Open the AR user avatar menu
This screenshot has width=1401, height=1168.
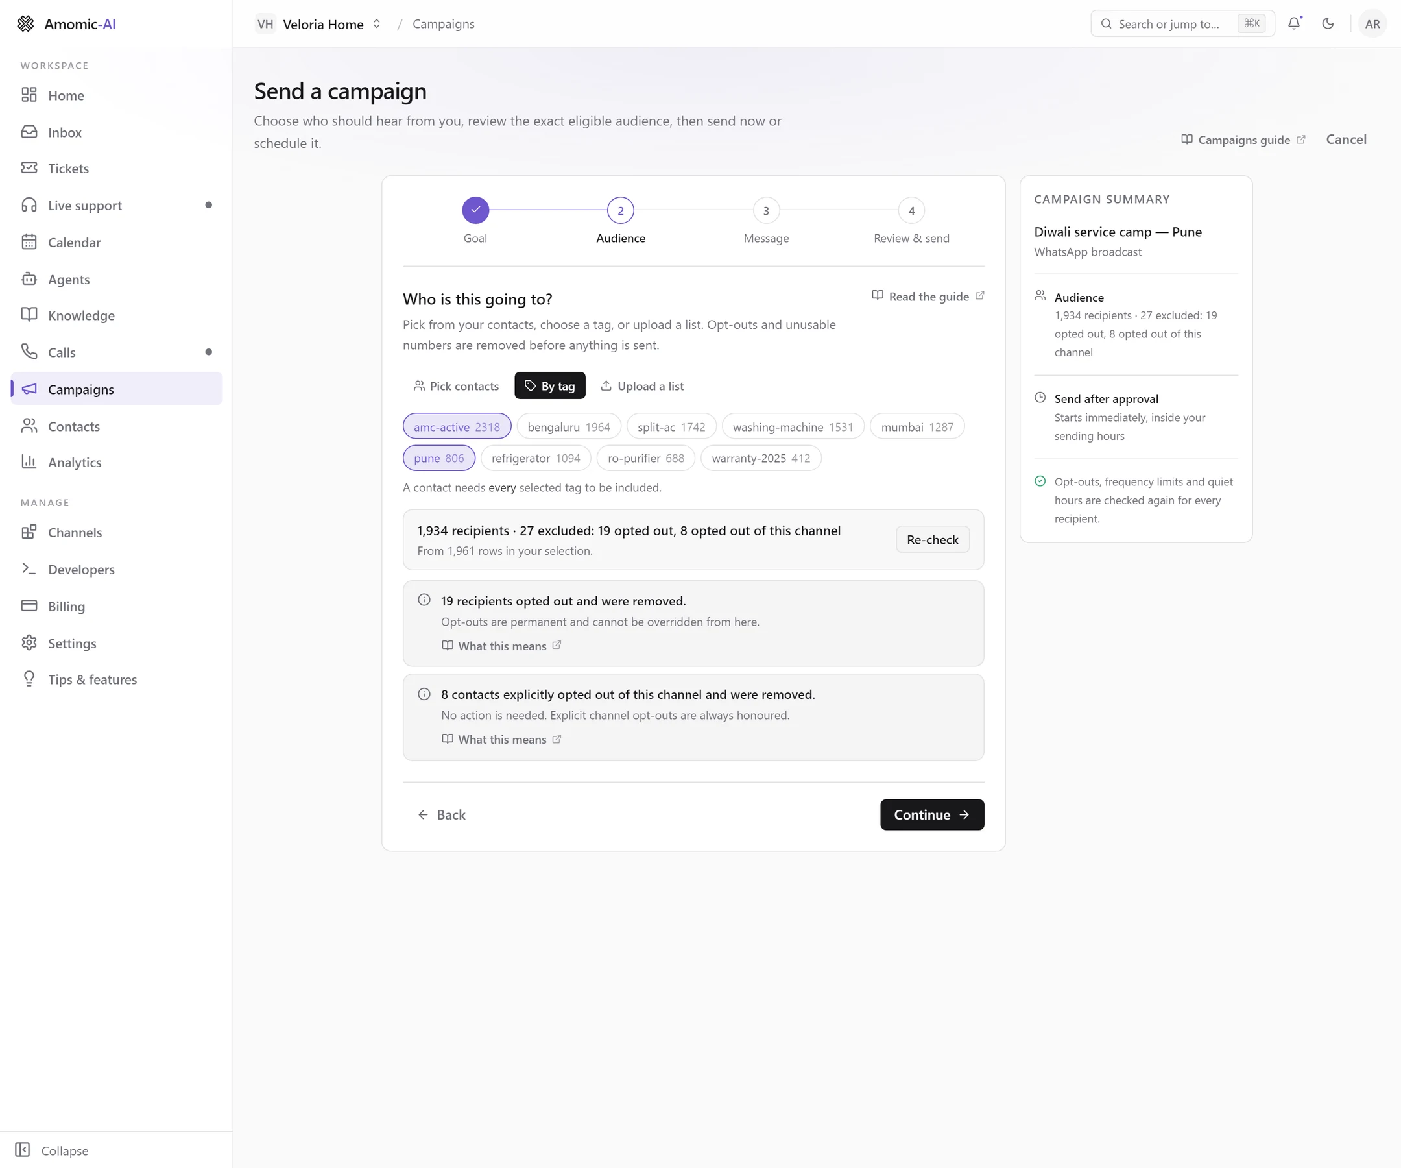coord(1372,23)
